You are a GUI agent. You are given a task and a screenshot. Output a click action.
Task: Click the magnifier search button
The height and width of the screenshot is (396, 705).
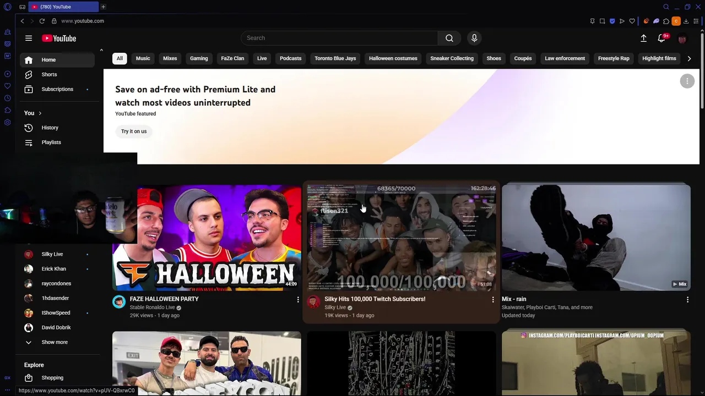[x=449, y=38]
